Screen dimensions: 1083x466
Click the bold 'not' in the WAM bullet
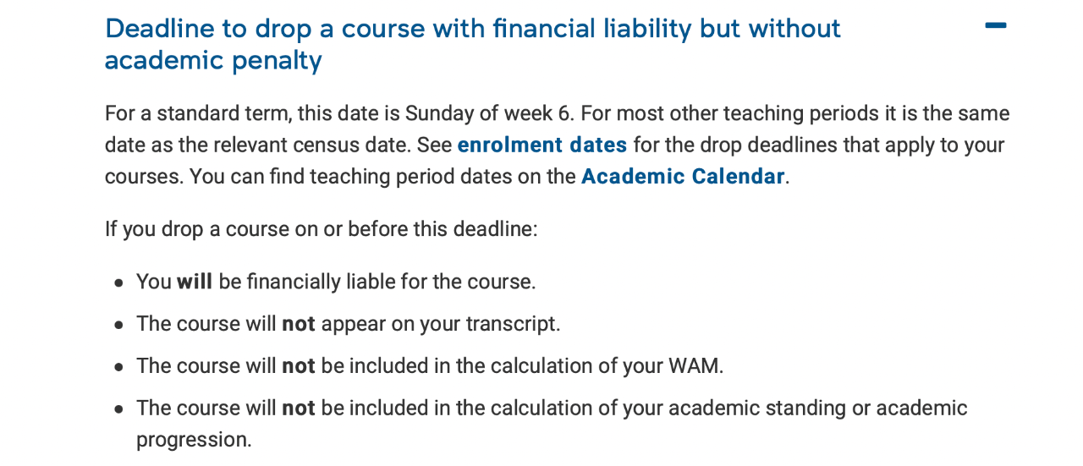pos(299,366)
